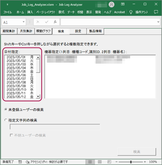
Task: Select date 2023/05/06 in the list
Action: pyautogui.click(x=20, y=75)
